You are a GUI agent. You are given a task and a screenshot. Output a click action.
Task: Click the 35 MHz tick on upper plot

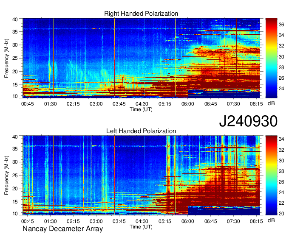(x=15, y=32)
